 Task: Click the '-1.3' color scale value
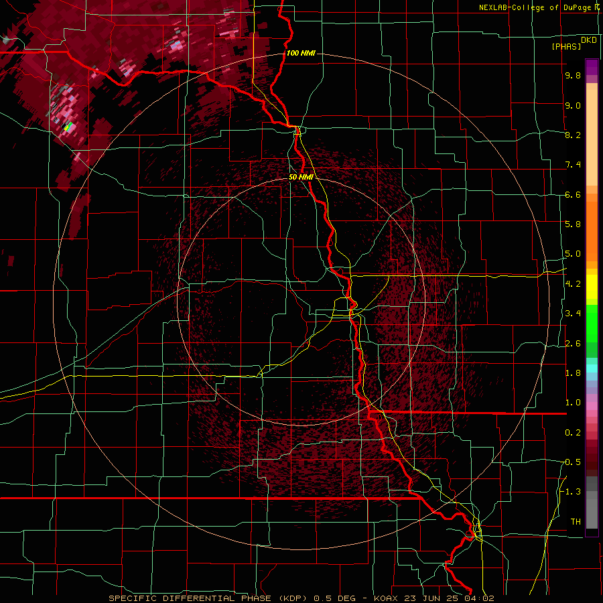pyautogui.click(x=571, y=492)
